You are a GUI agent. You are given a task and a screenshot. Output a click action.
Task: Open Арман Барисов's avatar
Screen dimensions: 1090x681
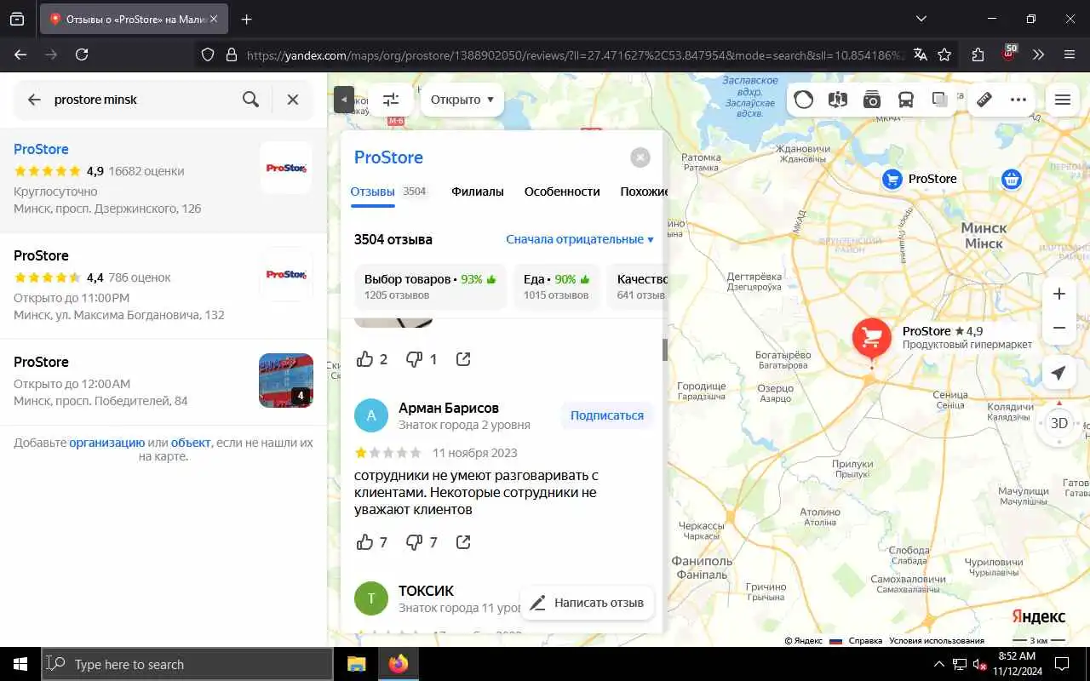371,415
